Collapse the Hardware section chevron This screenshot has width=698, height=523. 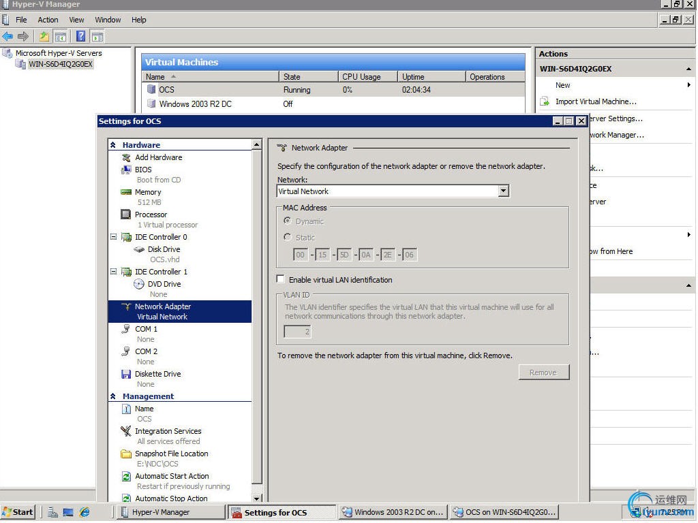pyautogui.click(x=113, y=145)
